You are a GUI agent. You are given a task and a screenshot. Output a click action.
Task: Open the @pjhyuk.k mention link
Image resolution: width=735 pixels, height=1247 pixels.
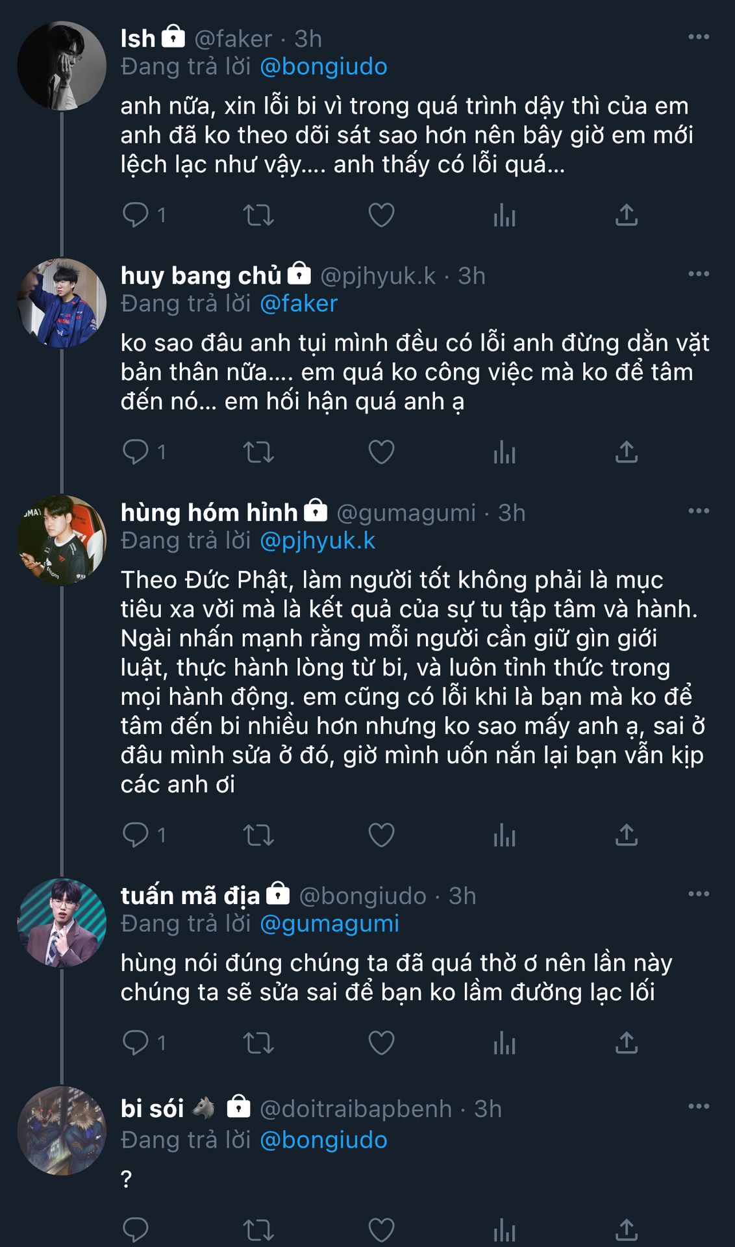click(318, 541)
